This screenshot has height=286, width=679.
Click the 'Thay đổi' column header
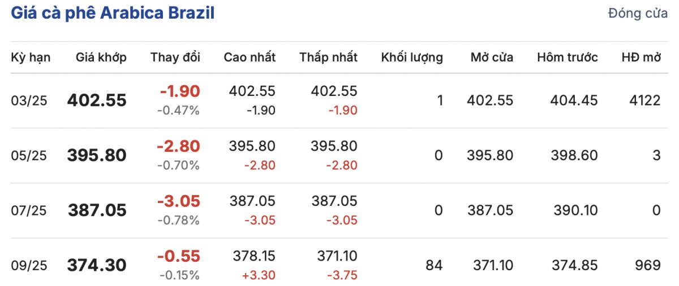point(175,57)
